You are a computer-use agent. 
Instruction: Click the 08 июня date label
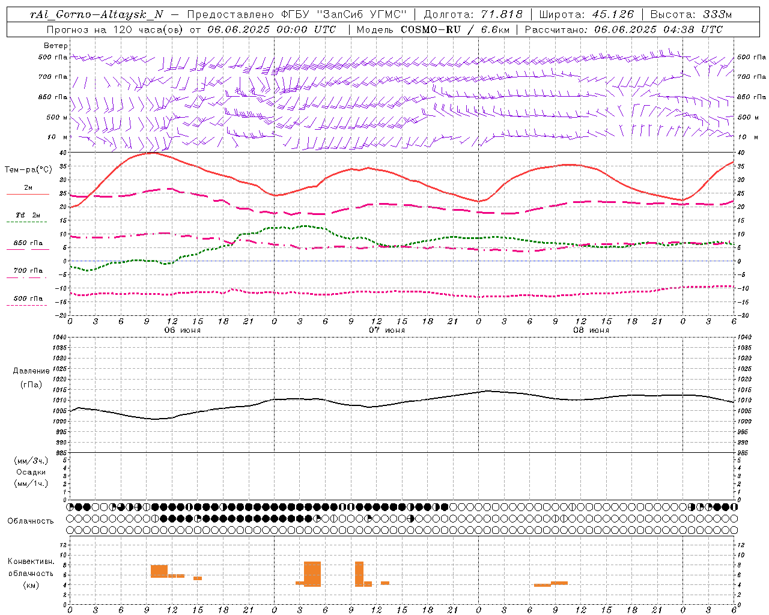point(591,330)
